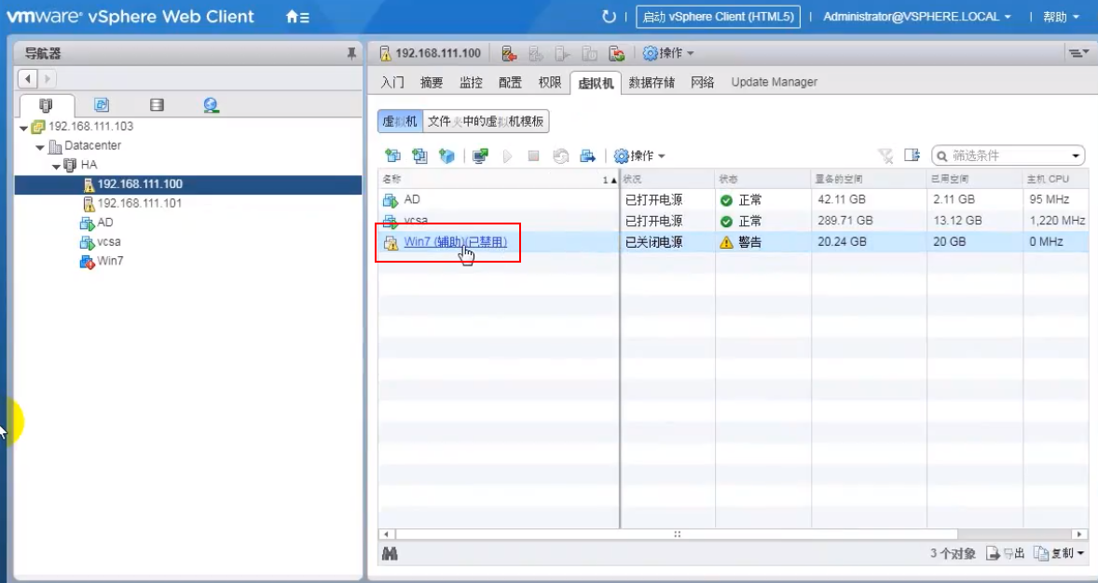Open Administrator@VSPHERE.LOCAL user menu
The width and height of the screenshot is (1098, 583).
[917, 17]
